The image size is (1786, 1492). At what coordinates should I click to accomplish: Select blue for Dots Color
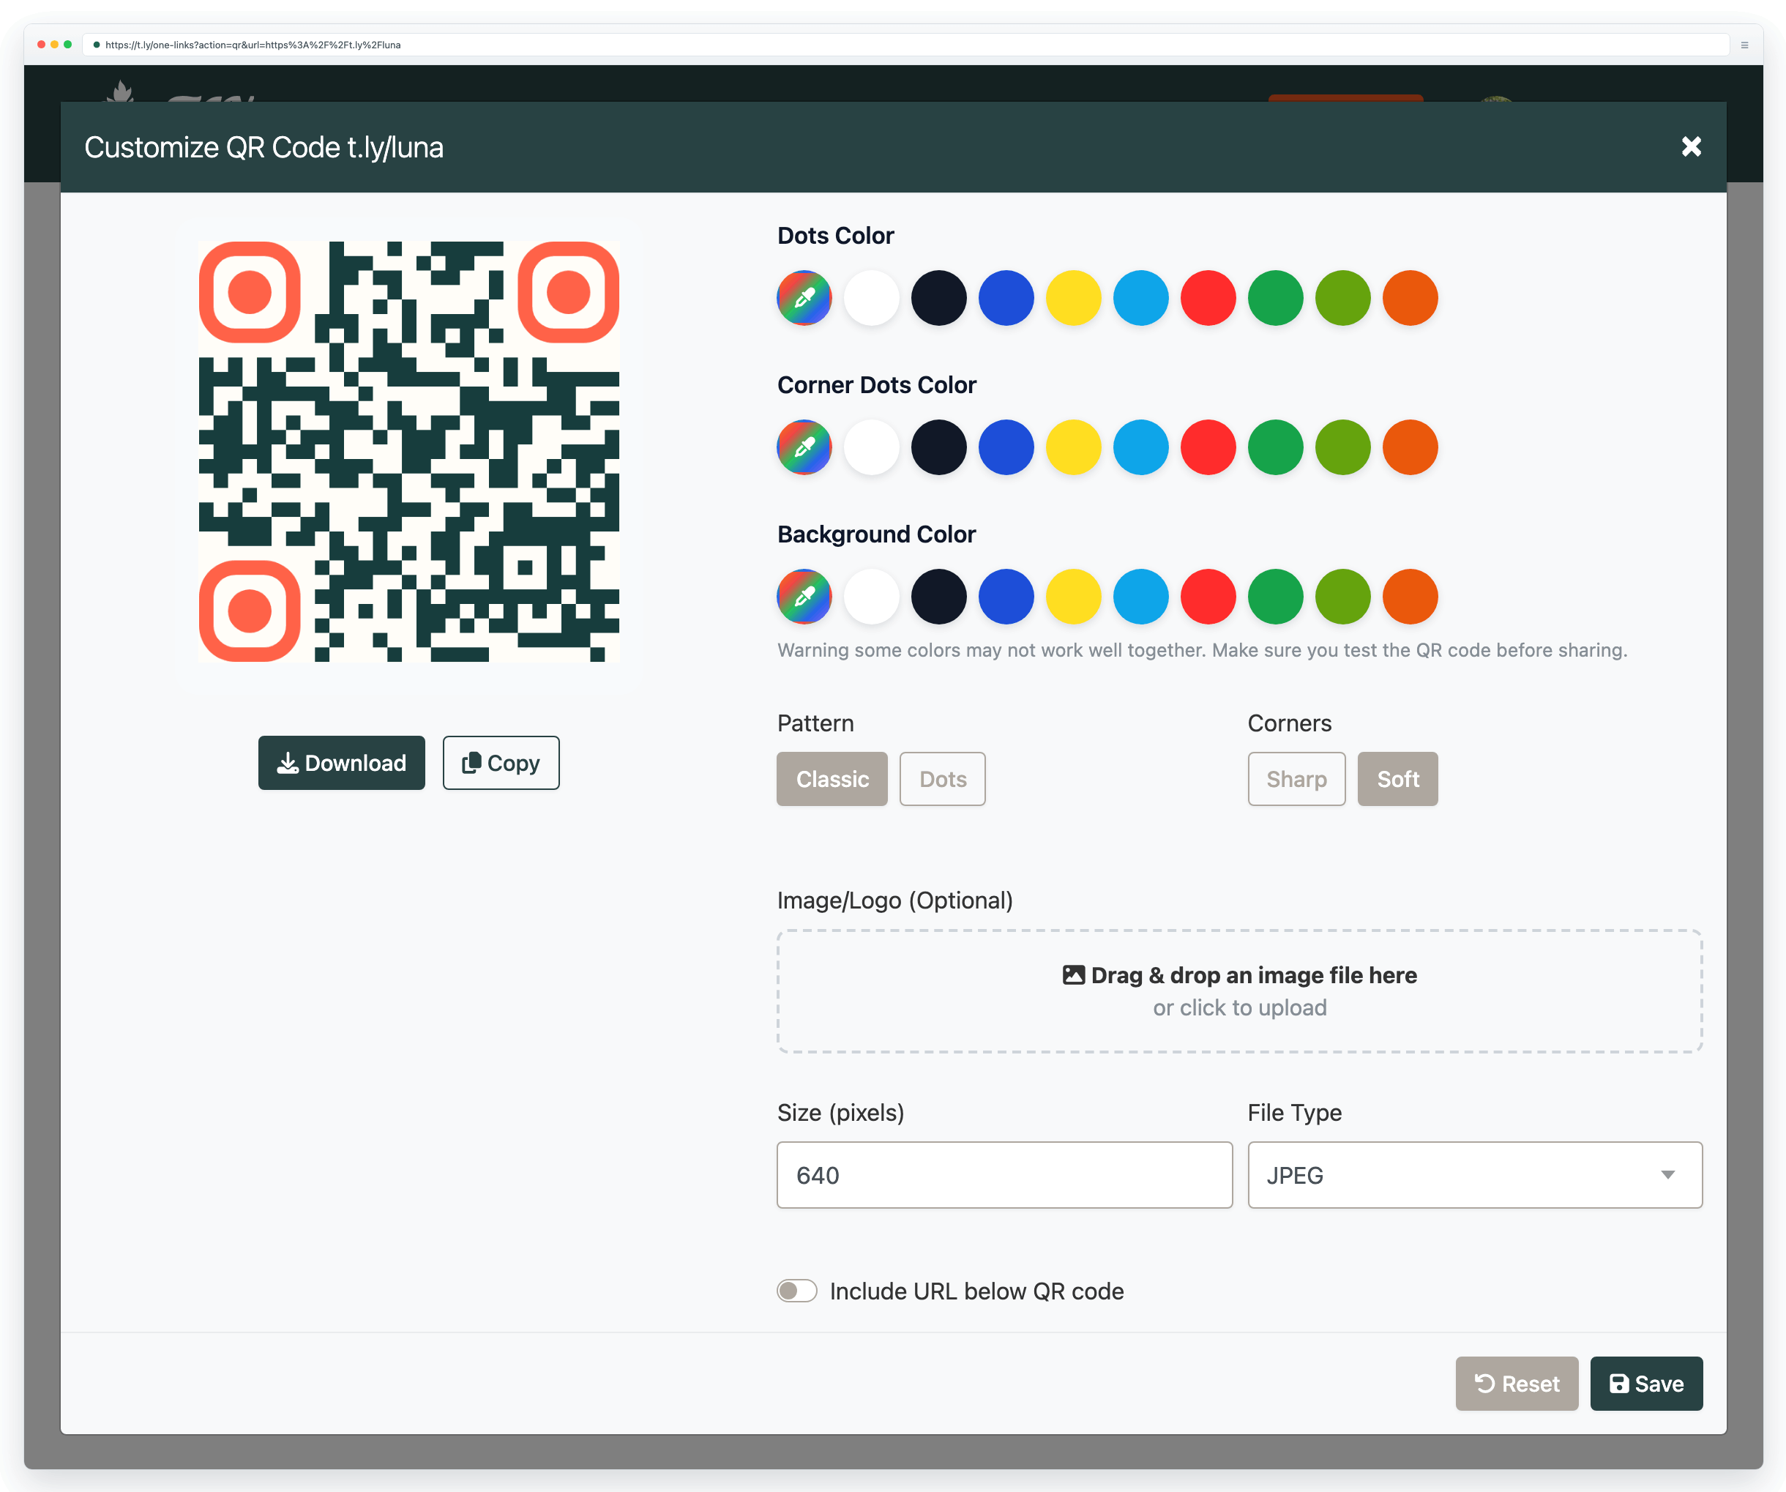(1006, 298)
